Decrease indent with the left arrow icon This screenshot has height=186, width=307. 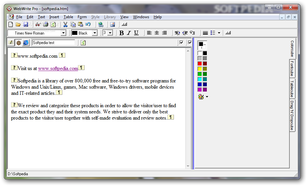tap(185, 33)
